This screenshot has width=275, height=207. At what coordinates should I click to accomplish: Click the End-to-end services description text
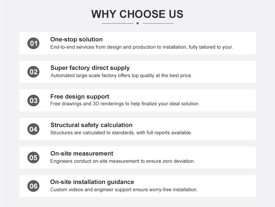coord(142,47)
